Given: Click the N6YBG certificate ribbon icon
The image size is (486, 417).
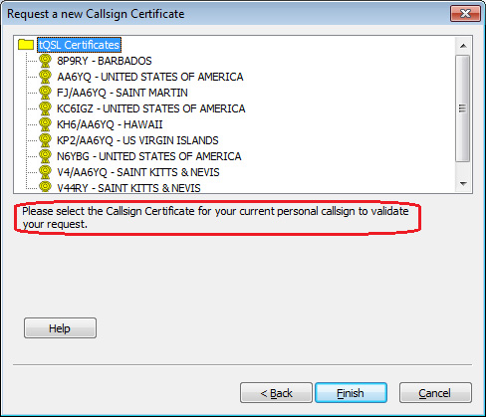Looking at the screenshot, I should click(x=45, y=156).
